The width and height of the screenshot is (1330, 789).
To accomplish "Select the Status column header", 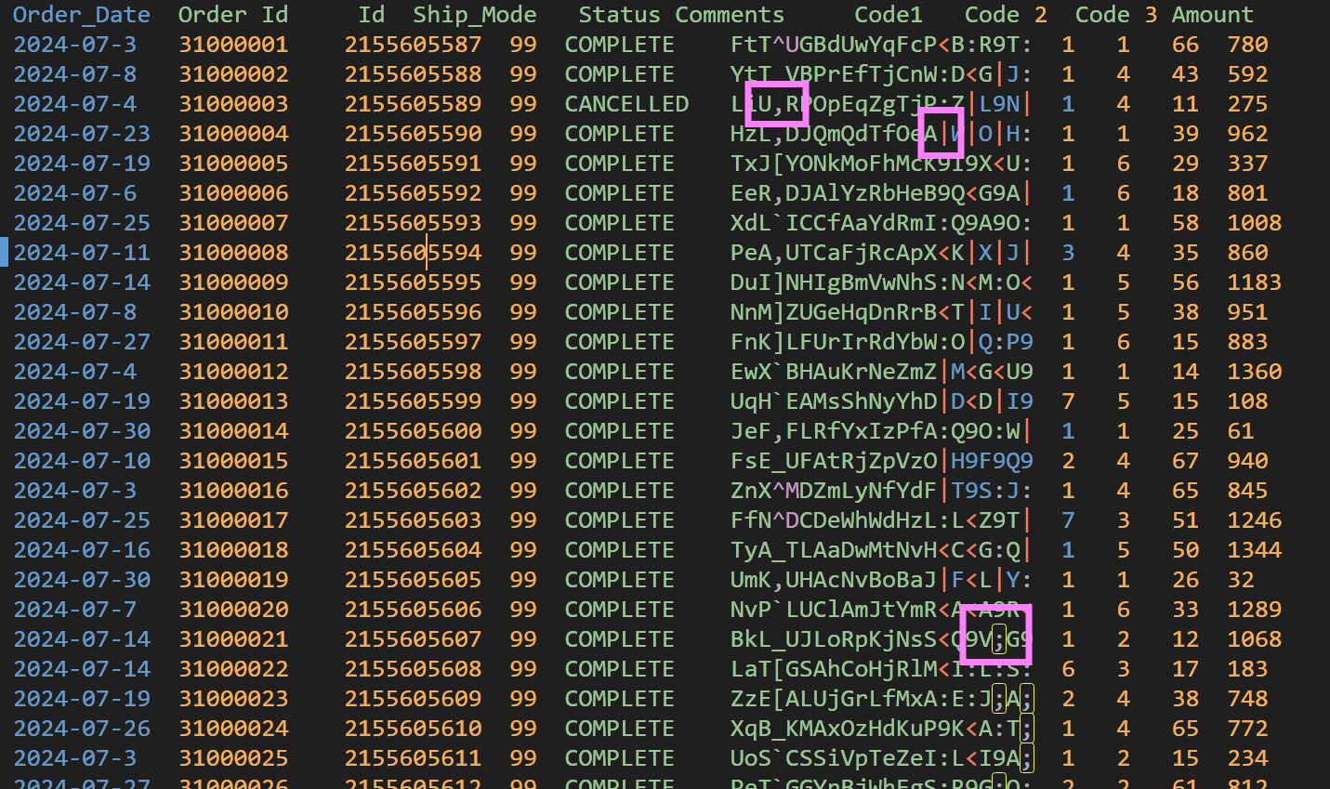I will tap(619, 14).
